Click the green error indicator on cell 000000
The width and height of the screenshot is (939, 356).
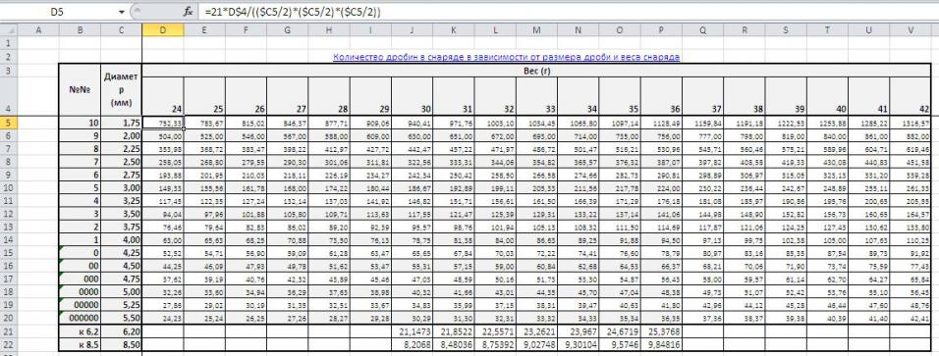(62, 312)
